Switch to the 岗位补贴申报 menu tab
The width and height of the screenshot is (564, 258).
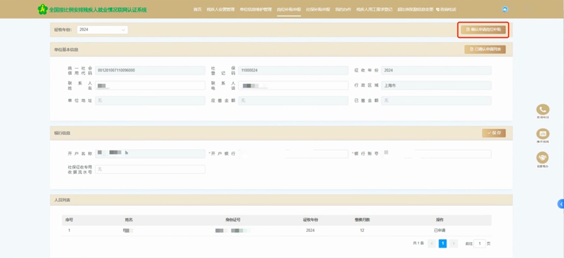pyautogui.click(x=289, y=9)
